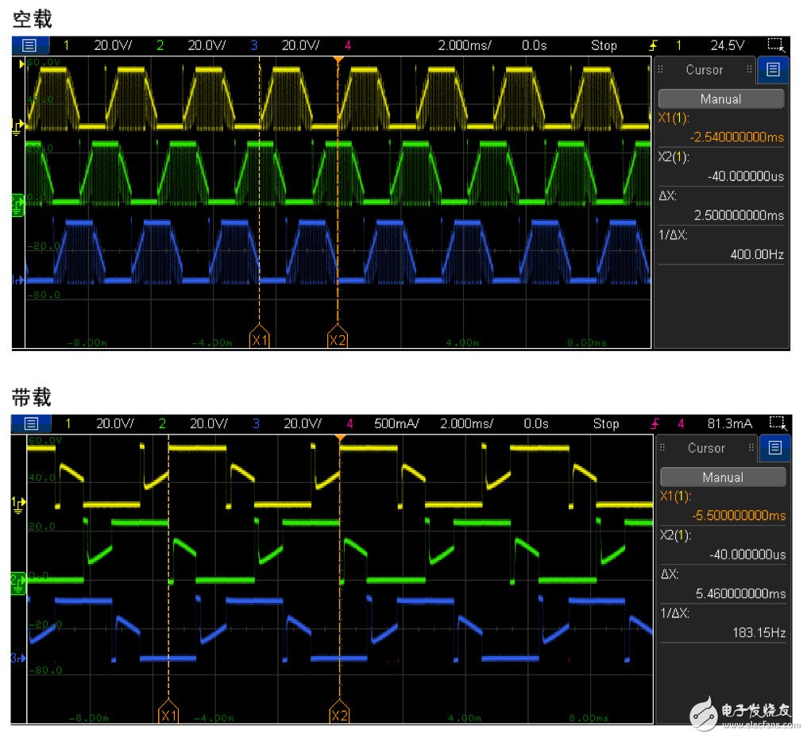This screenshot has width=807, height=738.
Task: Select the 1/ΔX reading 400.00Hz
Action: pos(757,254)
